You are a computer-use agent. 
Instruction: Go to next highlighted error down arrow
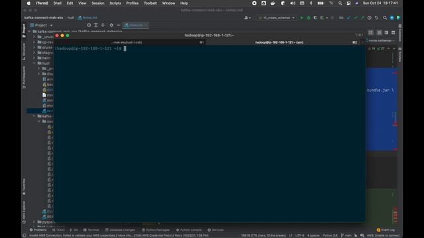394,48
